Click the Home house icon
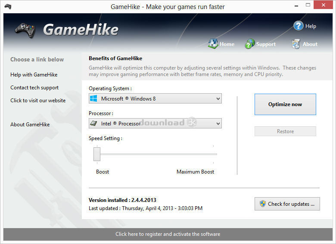This screenshot has width=336, height=244. click(x=213, y=44)
